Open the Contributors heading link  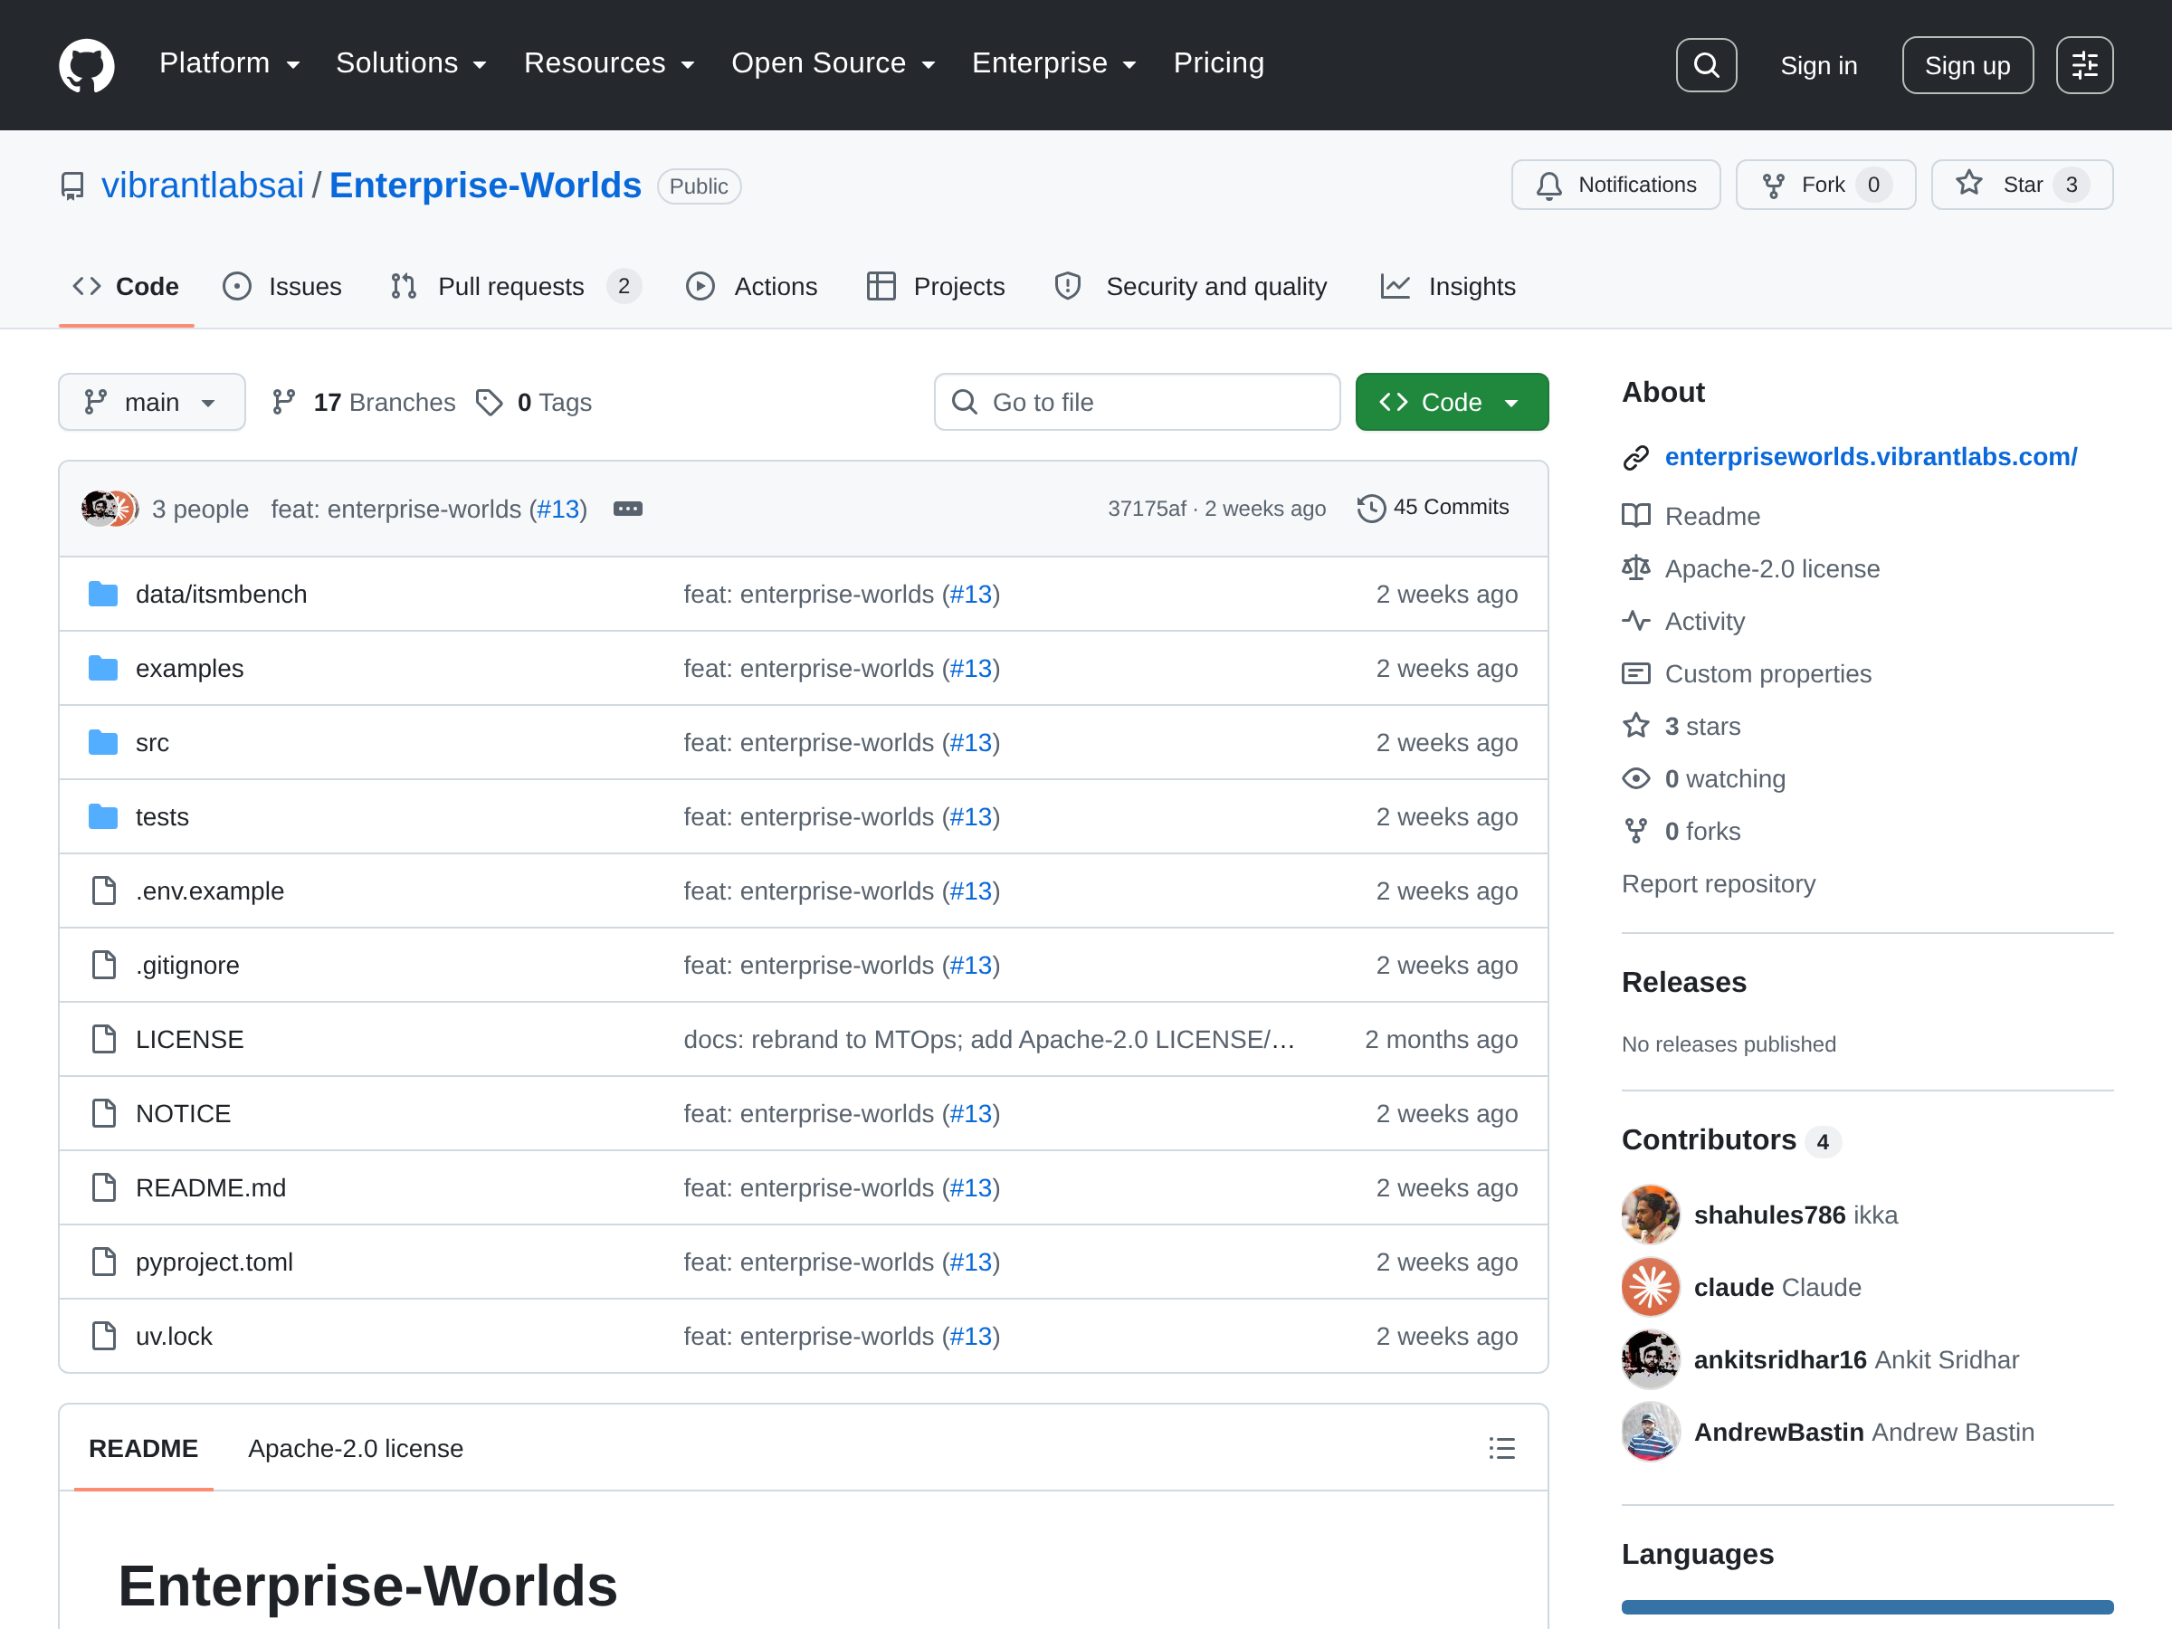pyautogui.click(x=1709, y=1140)
